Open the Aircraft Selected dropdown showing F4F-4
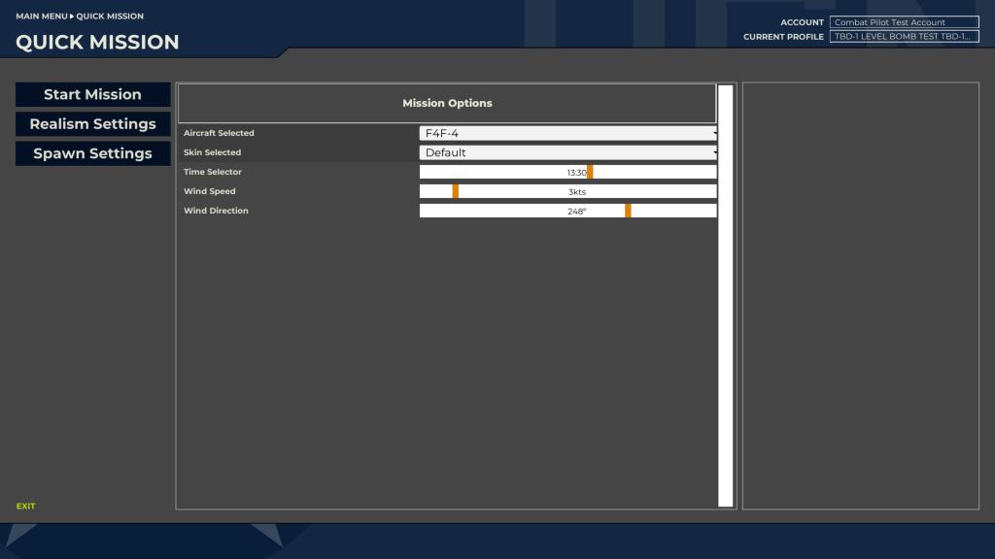 coord(568,133)
